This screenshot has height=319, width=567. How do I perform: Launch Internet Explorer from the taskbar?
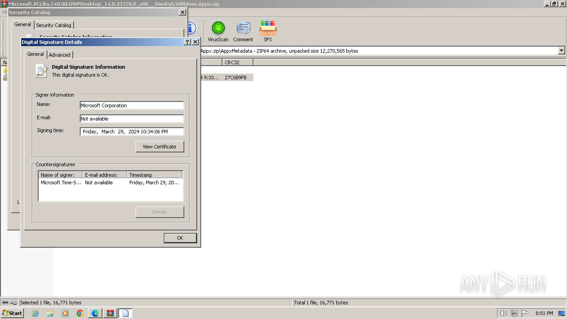pyautogui.click(x=35, y=313)
